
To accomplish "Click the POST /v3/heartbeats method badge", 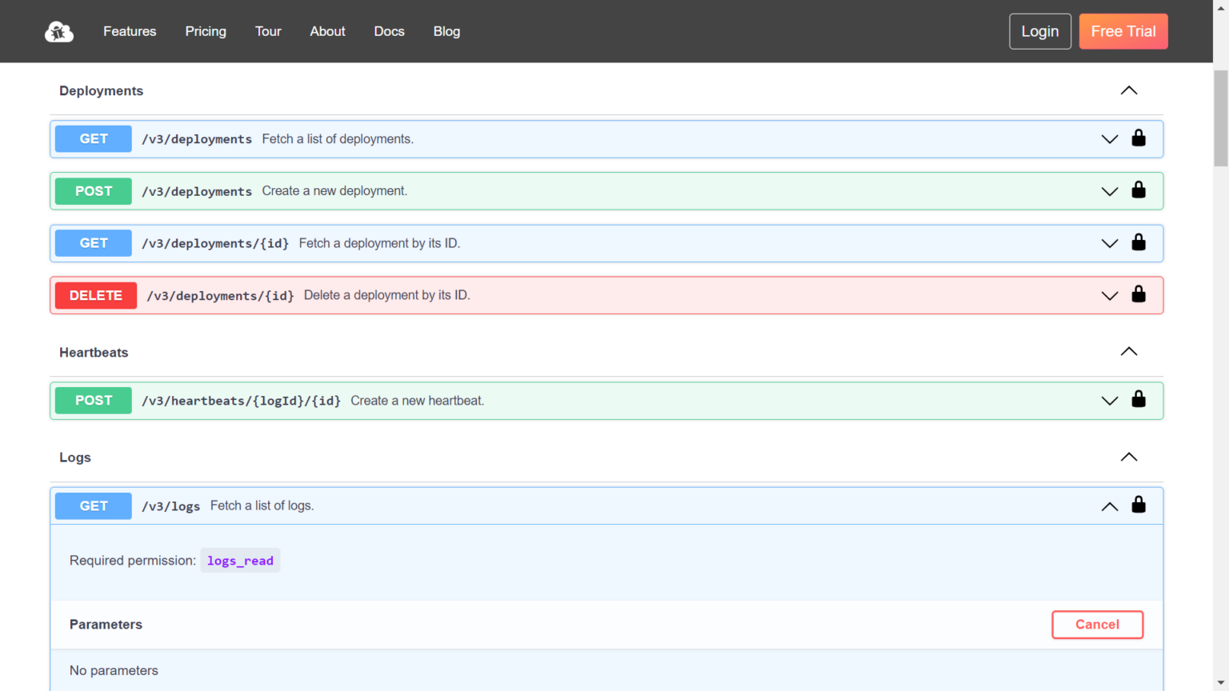I will 94,401.
